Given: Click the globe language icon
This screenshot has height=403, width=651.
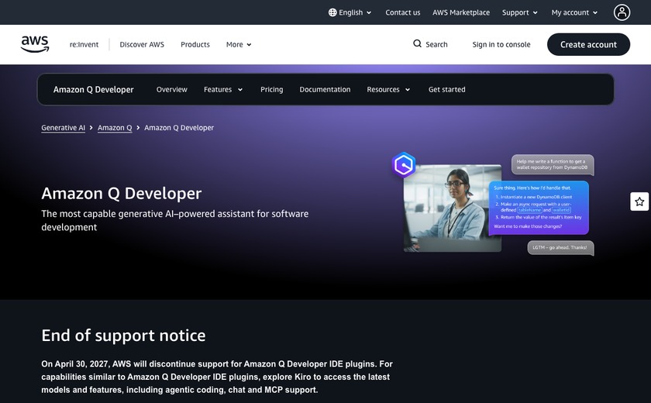Looking at the screenshot, I should pos(332,12).
